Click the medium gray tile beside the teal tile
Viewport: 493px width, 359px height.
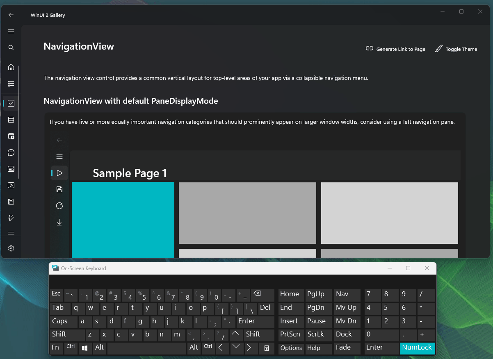[247, 213]
